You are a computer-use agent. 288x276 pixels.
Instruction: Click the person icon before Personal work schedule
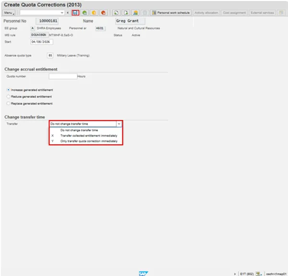135,12
